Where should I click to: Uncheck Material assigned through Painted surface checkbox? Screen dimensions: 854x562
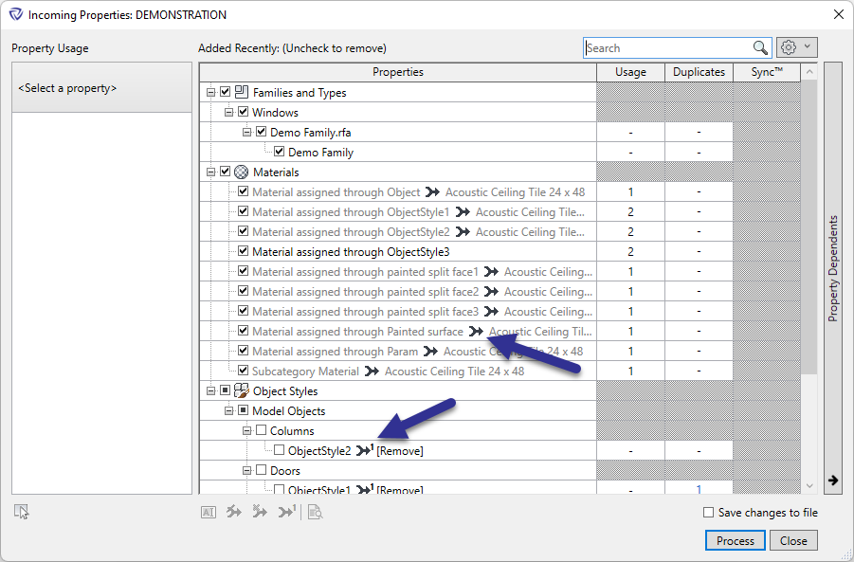(243, 331)
